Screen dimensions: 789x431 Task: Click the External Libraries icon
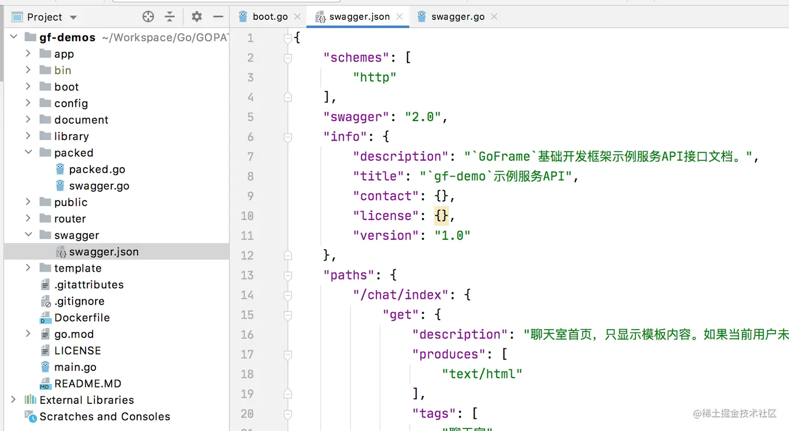pyautogui.click(x=31, y=400)
